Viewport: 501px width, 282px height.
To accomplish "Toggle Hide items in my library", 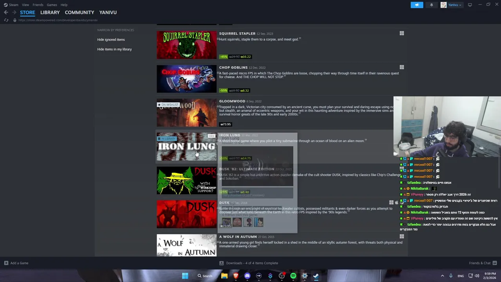I will pos(114,49).
